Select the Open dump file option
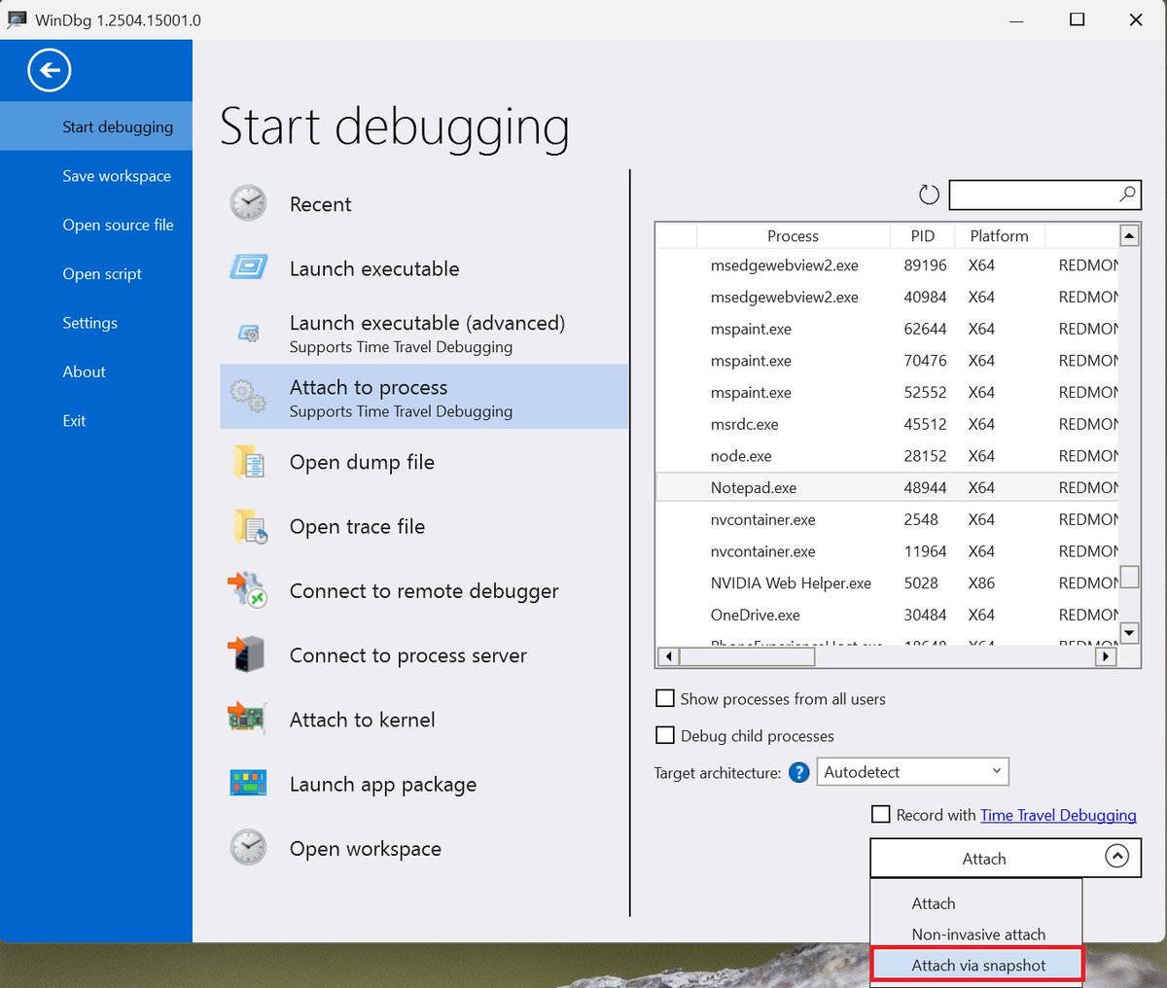1167x988 pixels. pos(424,462)
